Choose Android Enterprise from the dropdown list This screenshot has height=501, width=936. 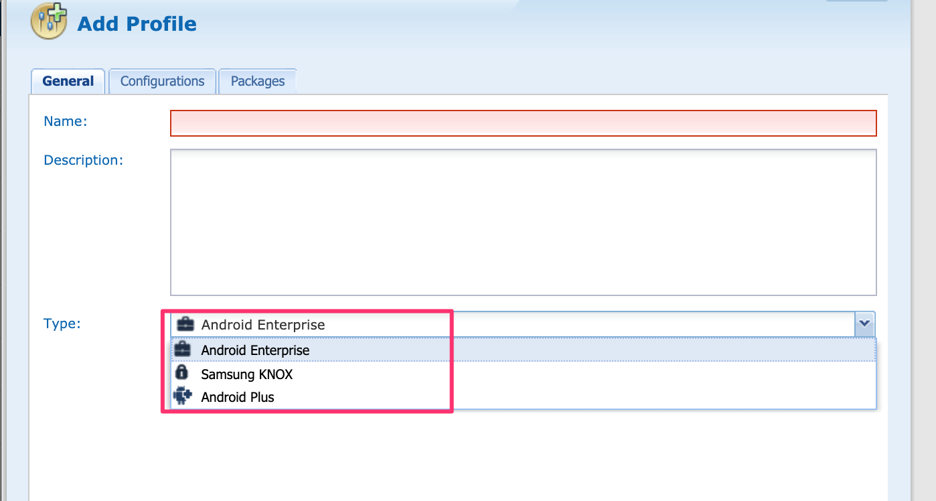255,350
